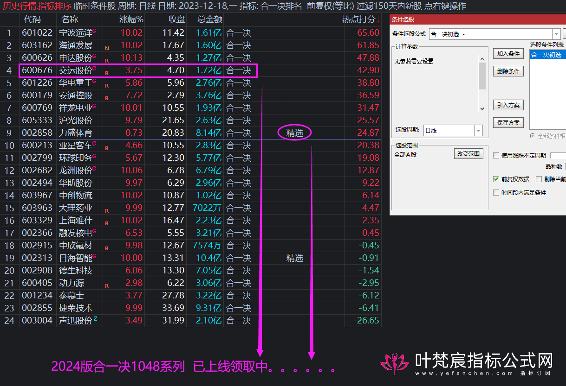The image size is (566, 386).
Task: Click the R marker in 大理药业 row
Action: click(x=107, y=210)
